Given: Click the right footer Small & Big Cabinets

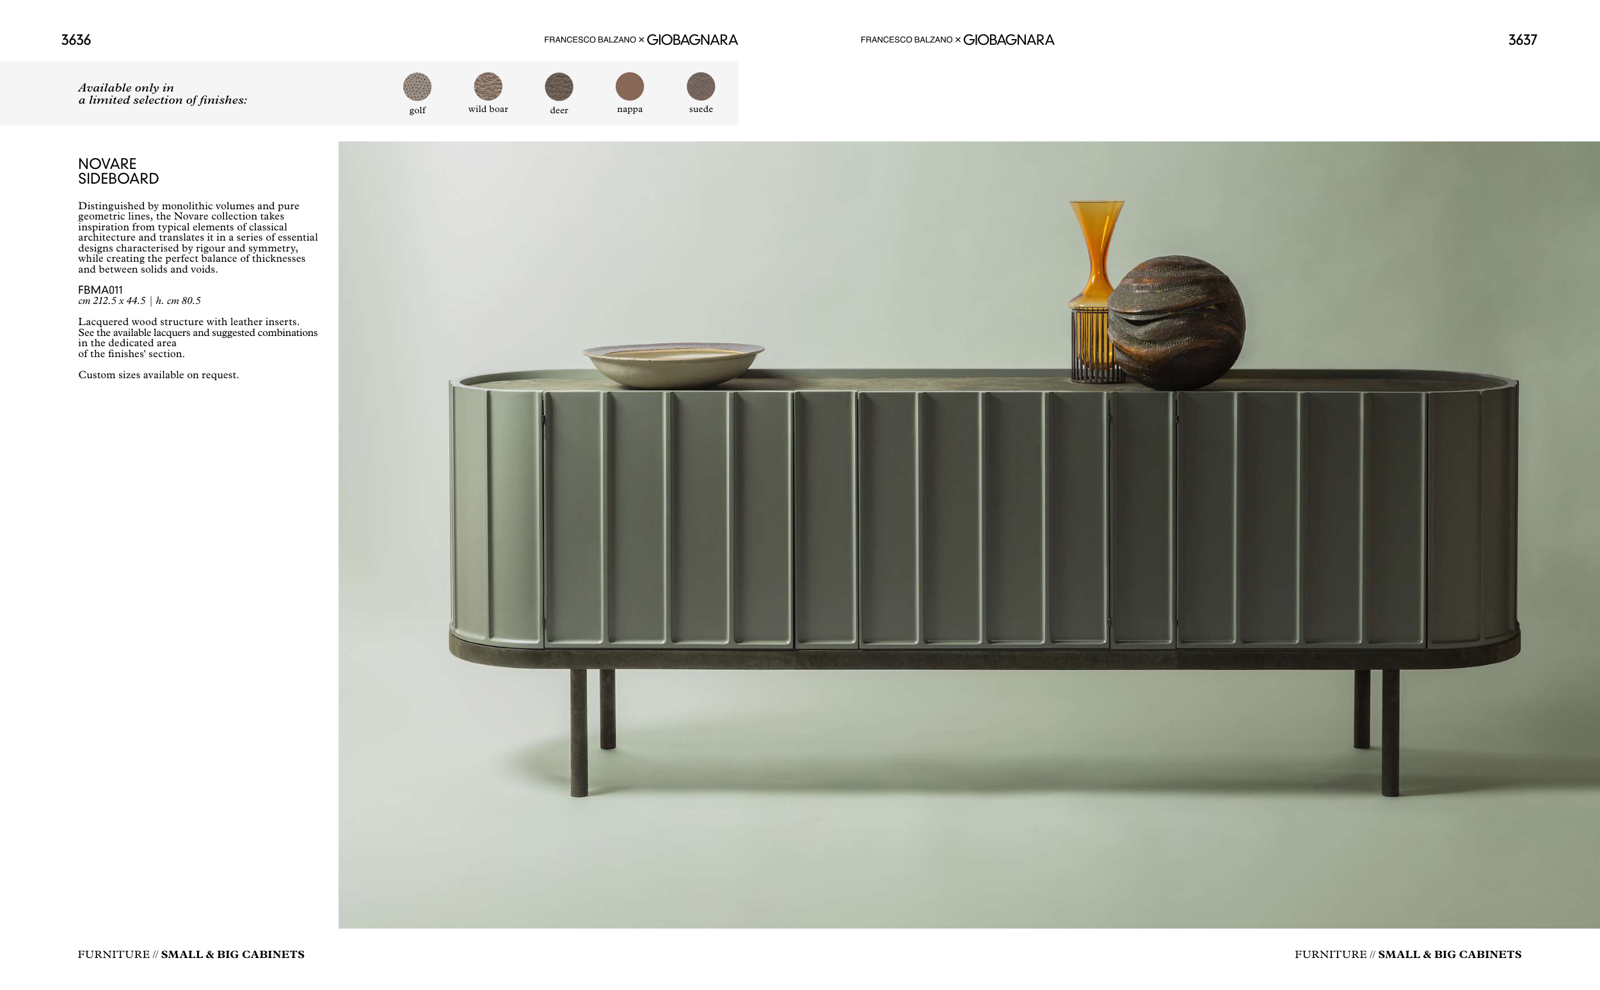Looking at the screenshot, I should point(1450,954).
